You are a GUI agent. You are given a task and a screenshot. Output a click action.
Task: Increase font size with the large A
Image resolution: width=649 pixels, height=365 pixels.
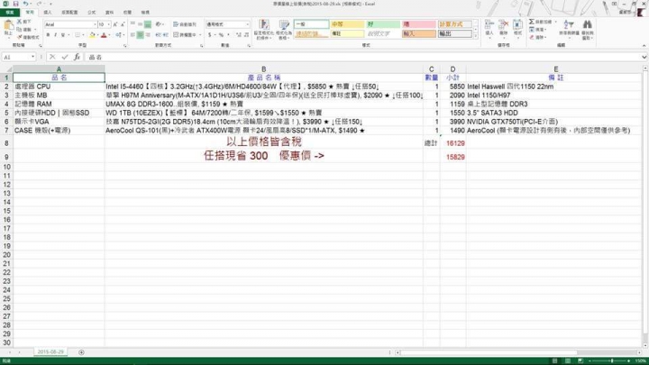[x=115, y=24]
